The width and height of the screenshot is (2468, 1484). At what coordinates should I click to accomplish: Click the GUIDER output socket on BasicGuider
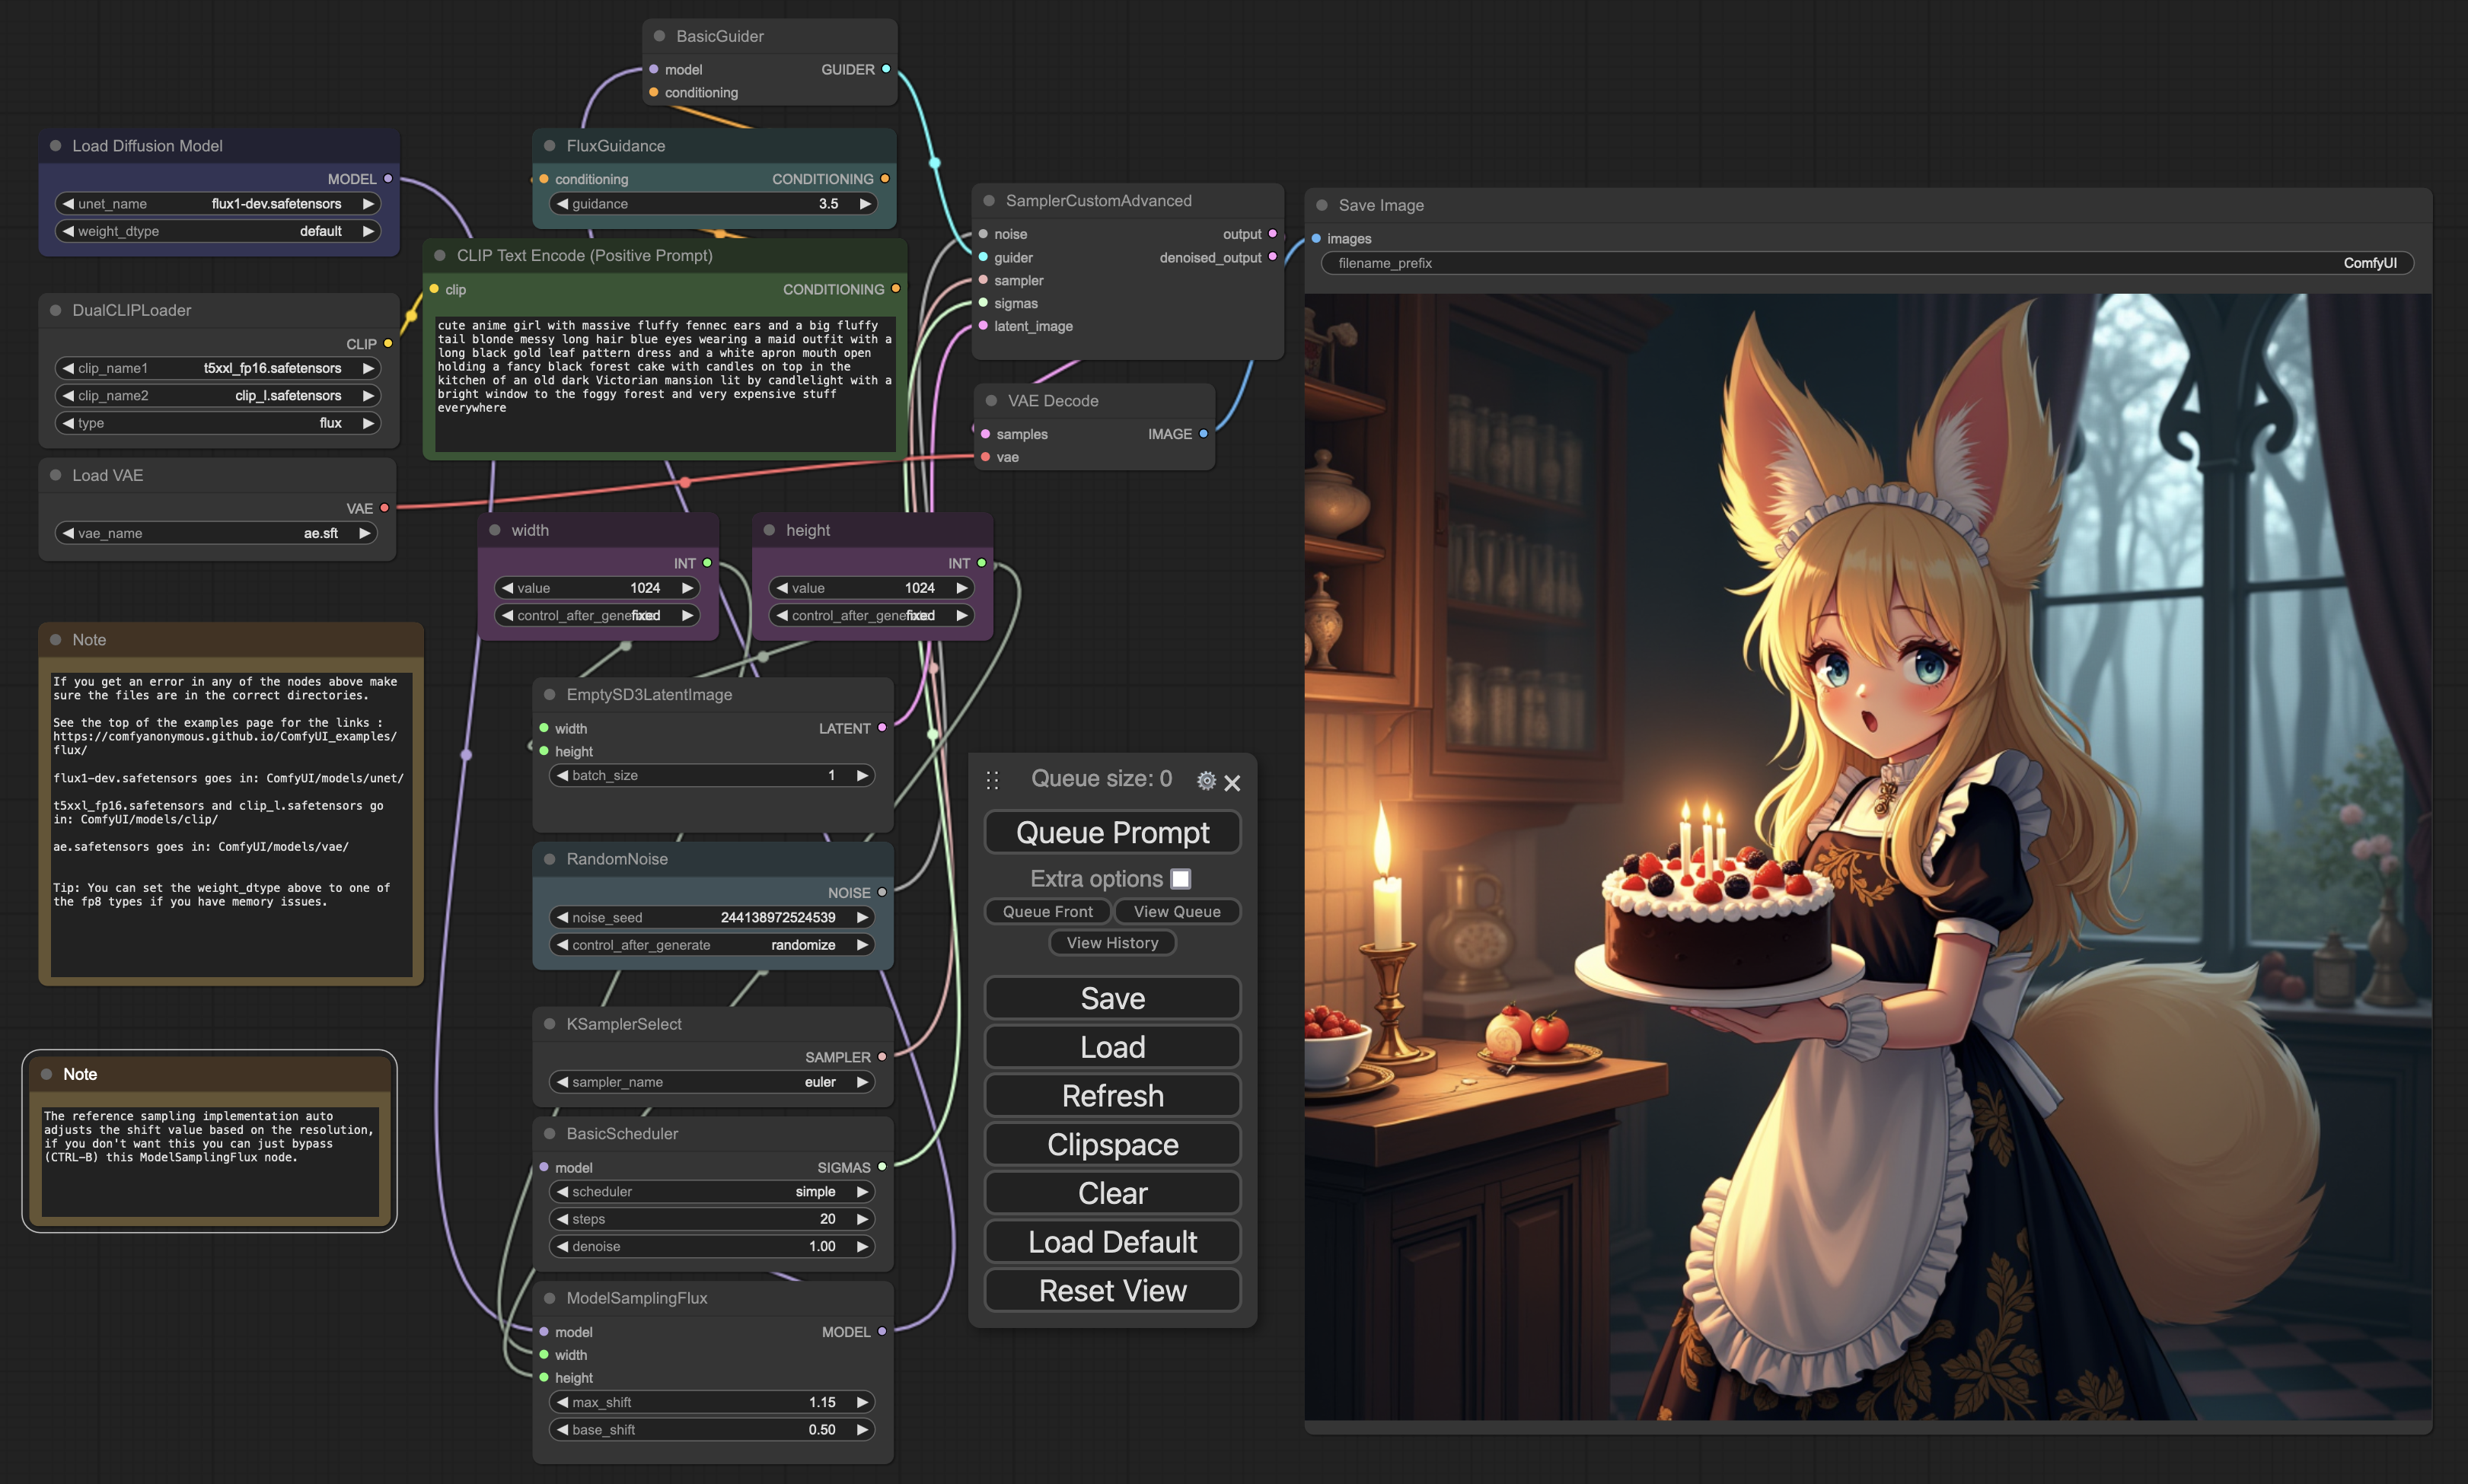pos(886,69)
